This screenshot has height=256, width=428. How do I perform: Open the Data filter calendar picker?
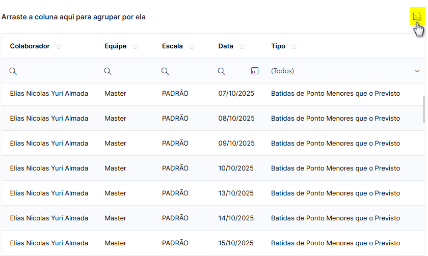254,71
